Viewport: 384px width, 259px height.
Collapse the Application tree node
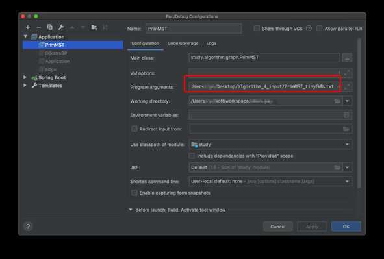coord(25,36)
